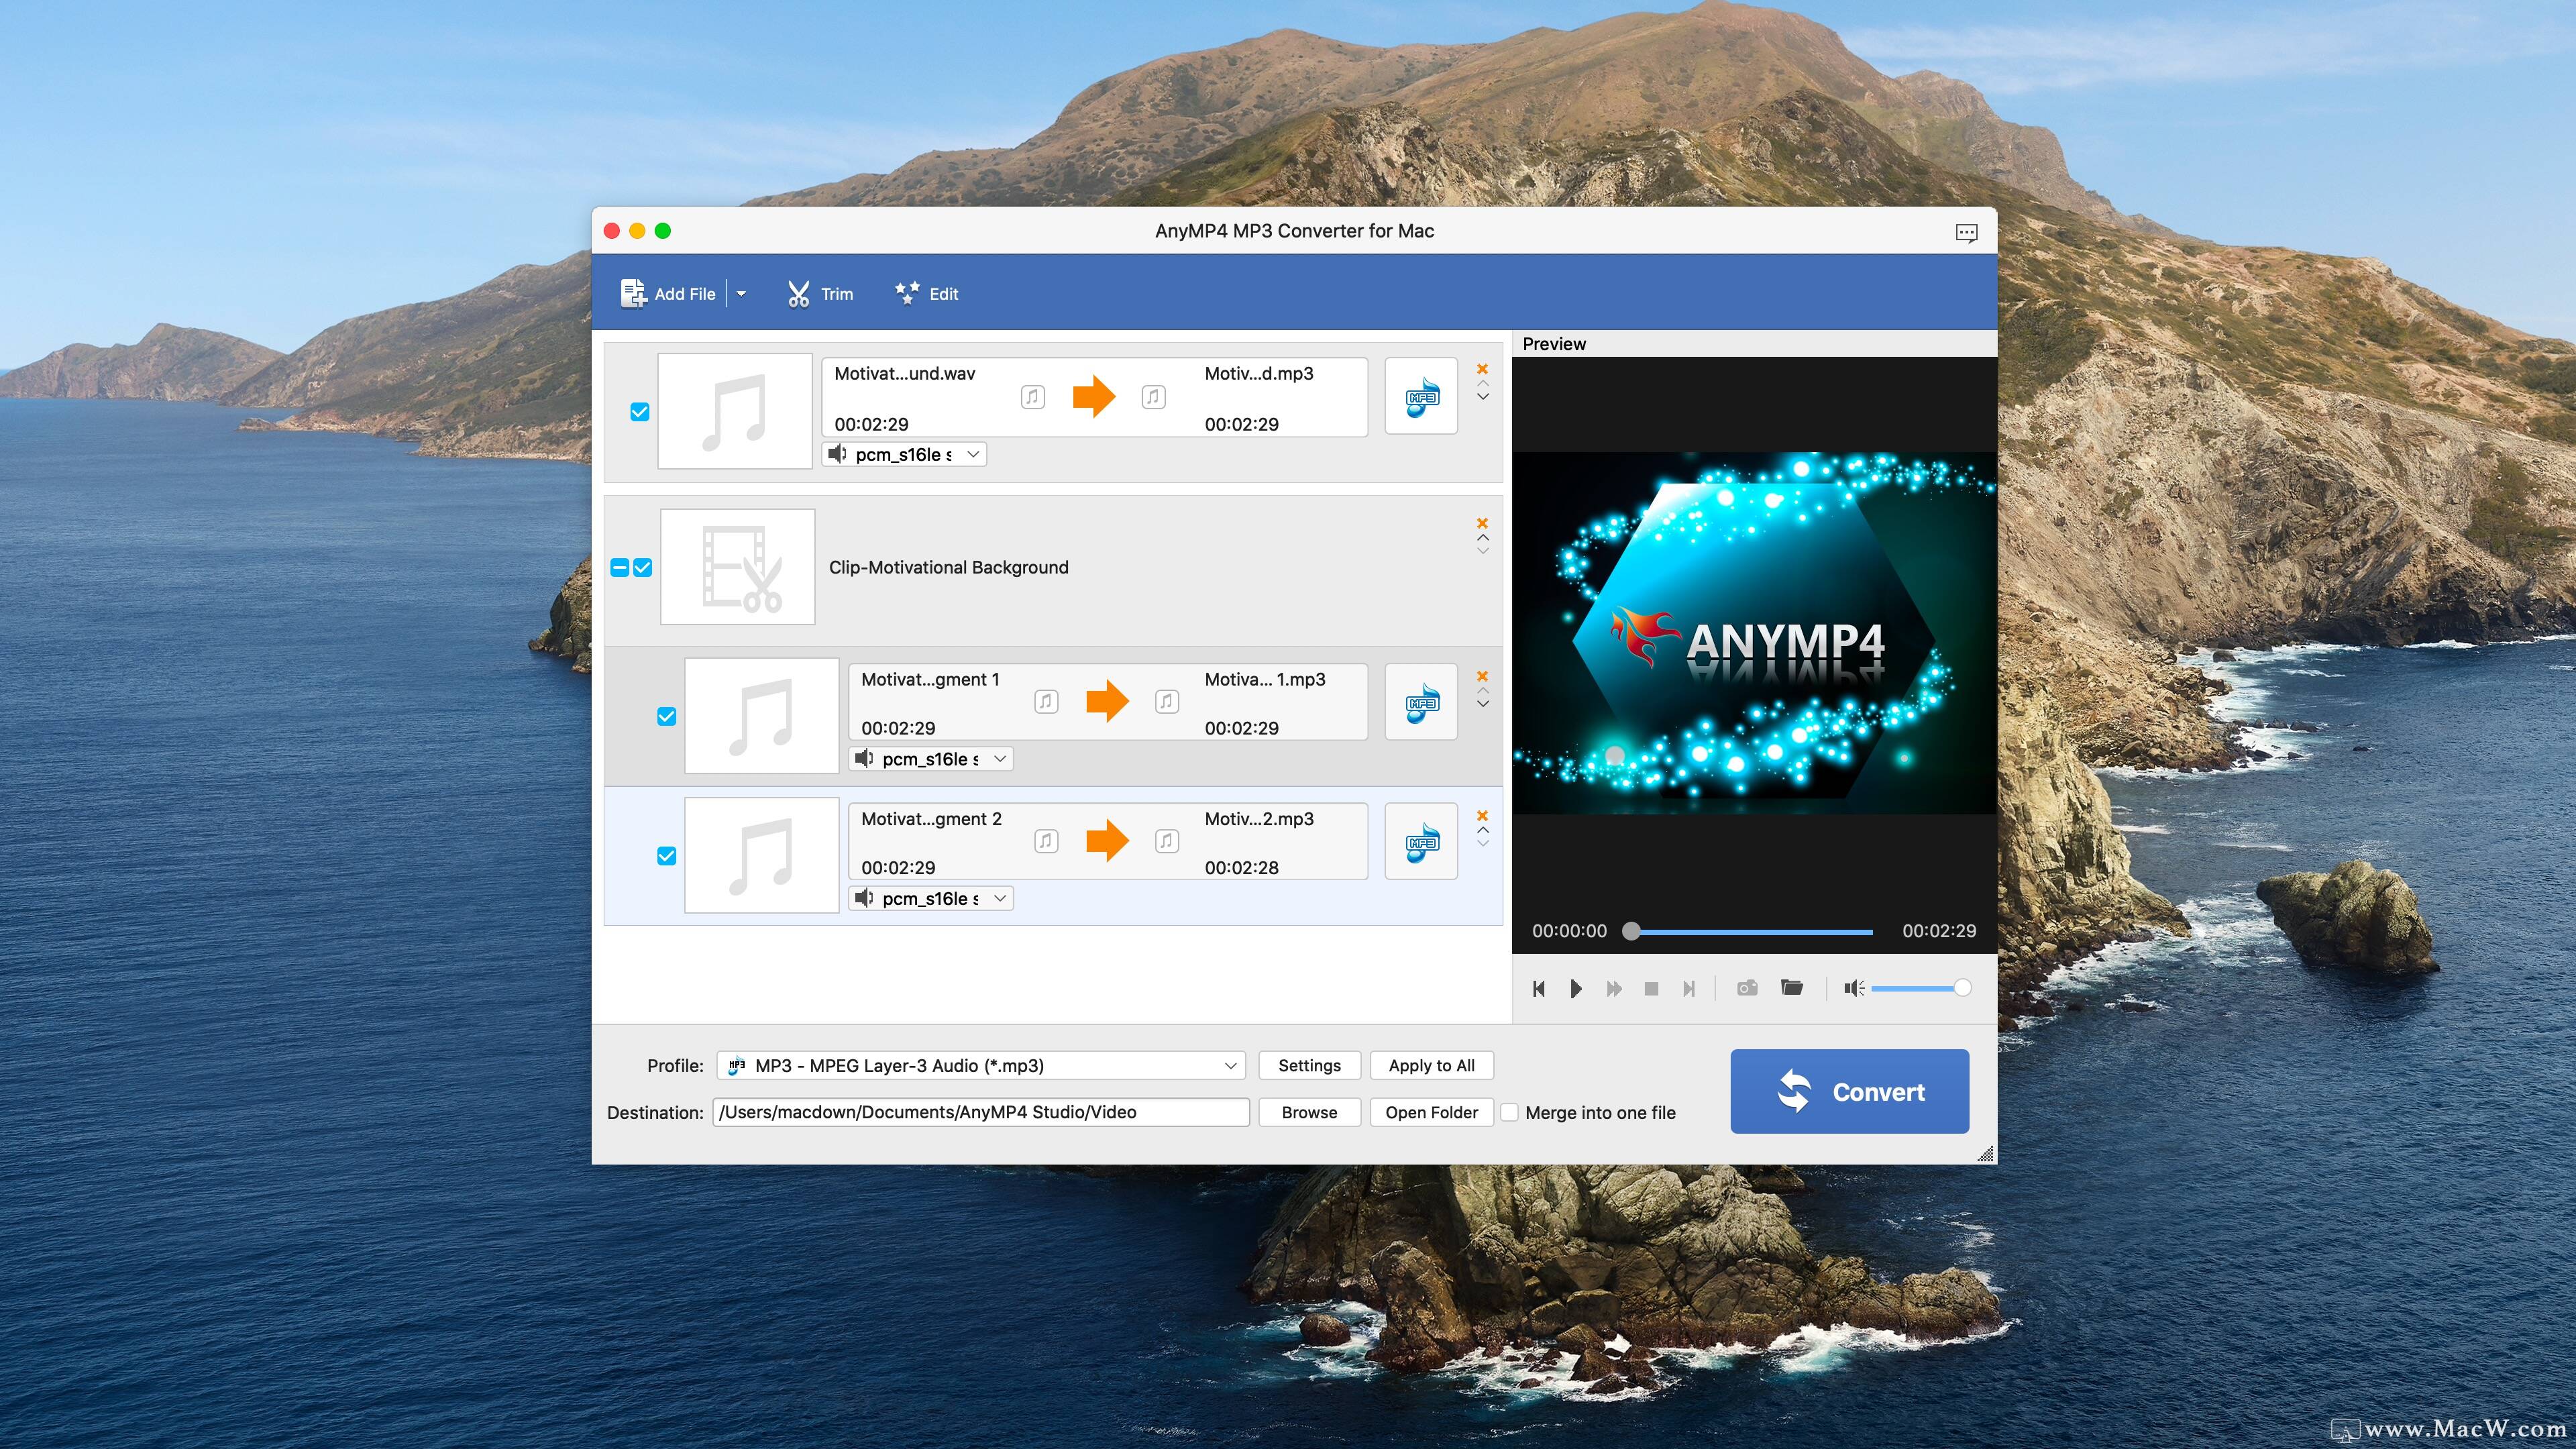This screenshot has width=2576, height=1449.
Task: Click the Destination path field
Action: (x=981, y=1112)
